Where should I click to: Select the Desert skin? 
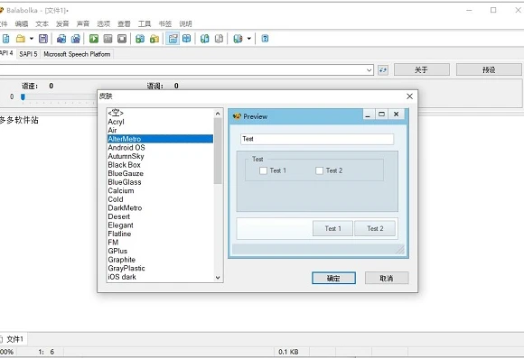[x=160, y=216]
